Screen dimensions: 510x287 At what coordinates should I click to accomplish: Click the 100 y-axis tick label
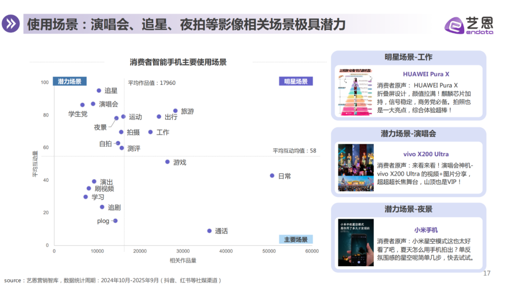(44, 83)
